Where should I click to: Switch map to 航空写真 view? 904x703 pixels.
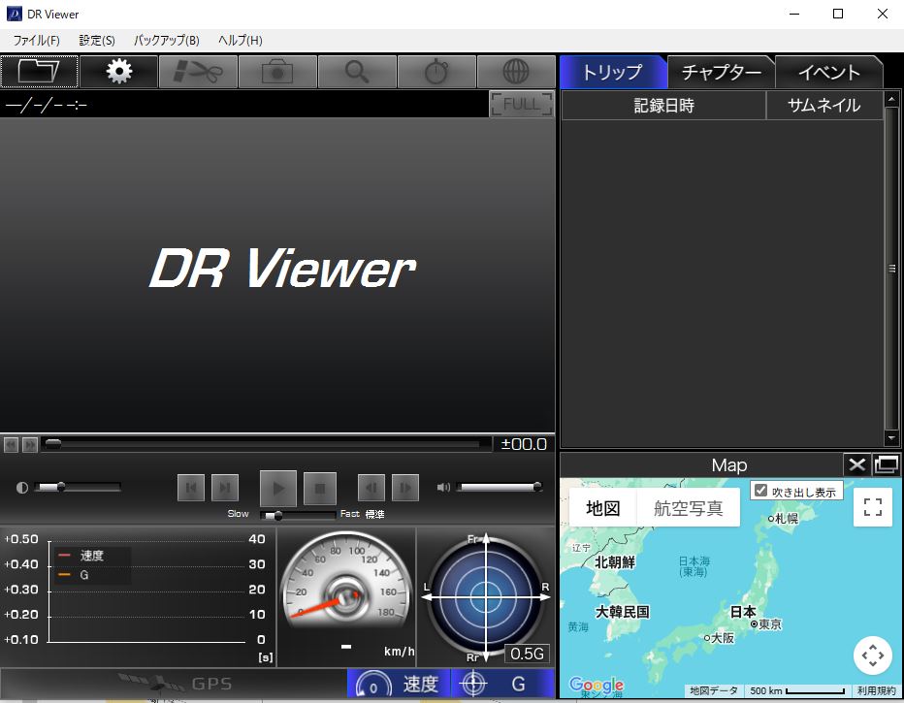pyautogui.click(x=688, y=508)
